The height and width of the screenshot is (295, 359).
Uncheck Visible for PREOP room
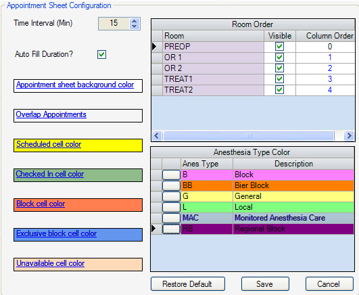tap(279, 47)
